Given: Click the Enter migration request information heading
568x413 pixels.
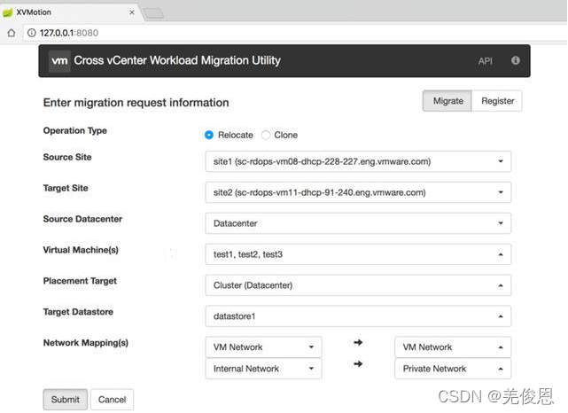Looking at the screenshot, I should click(x=136, y=103).
